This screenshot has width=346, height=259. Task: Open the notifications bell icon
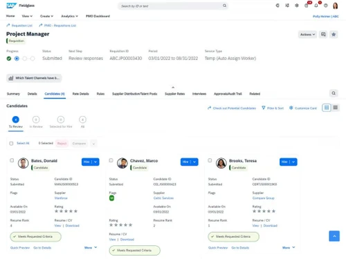coord(316,6)
